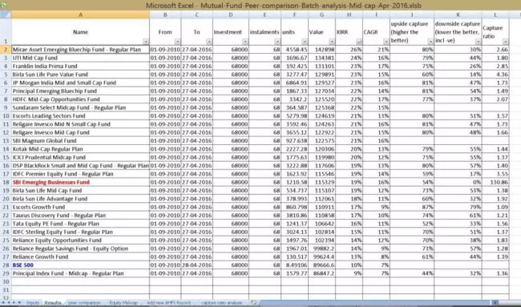Select capture ratio value 4.36
The height and width of the screenshot is (307, 521).
495,75
